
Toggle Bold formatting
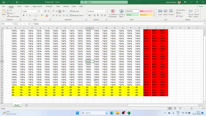(23, 15)
